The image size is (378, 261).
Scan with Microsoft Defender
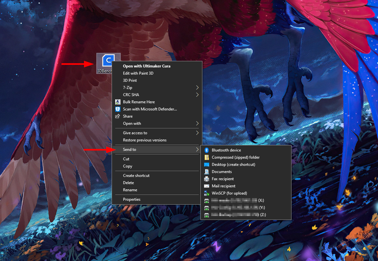pos(157,109)
